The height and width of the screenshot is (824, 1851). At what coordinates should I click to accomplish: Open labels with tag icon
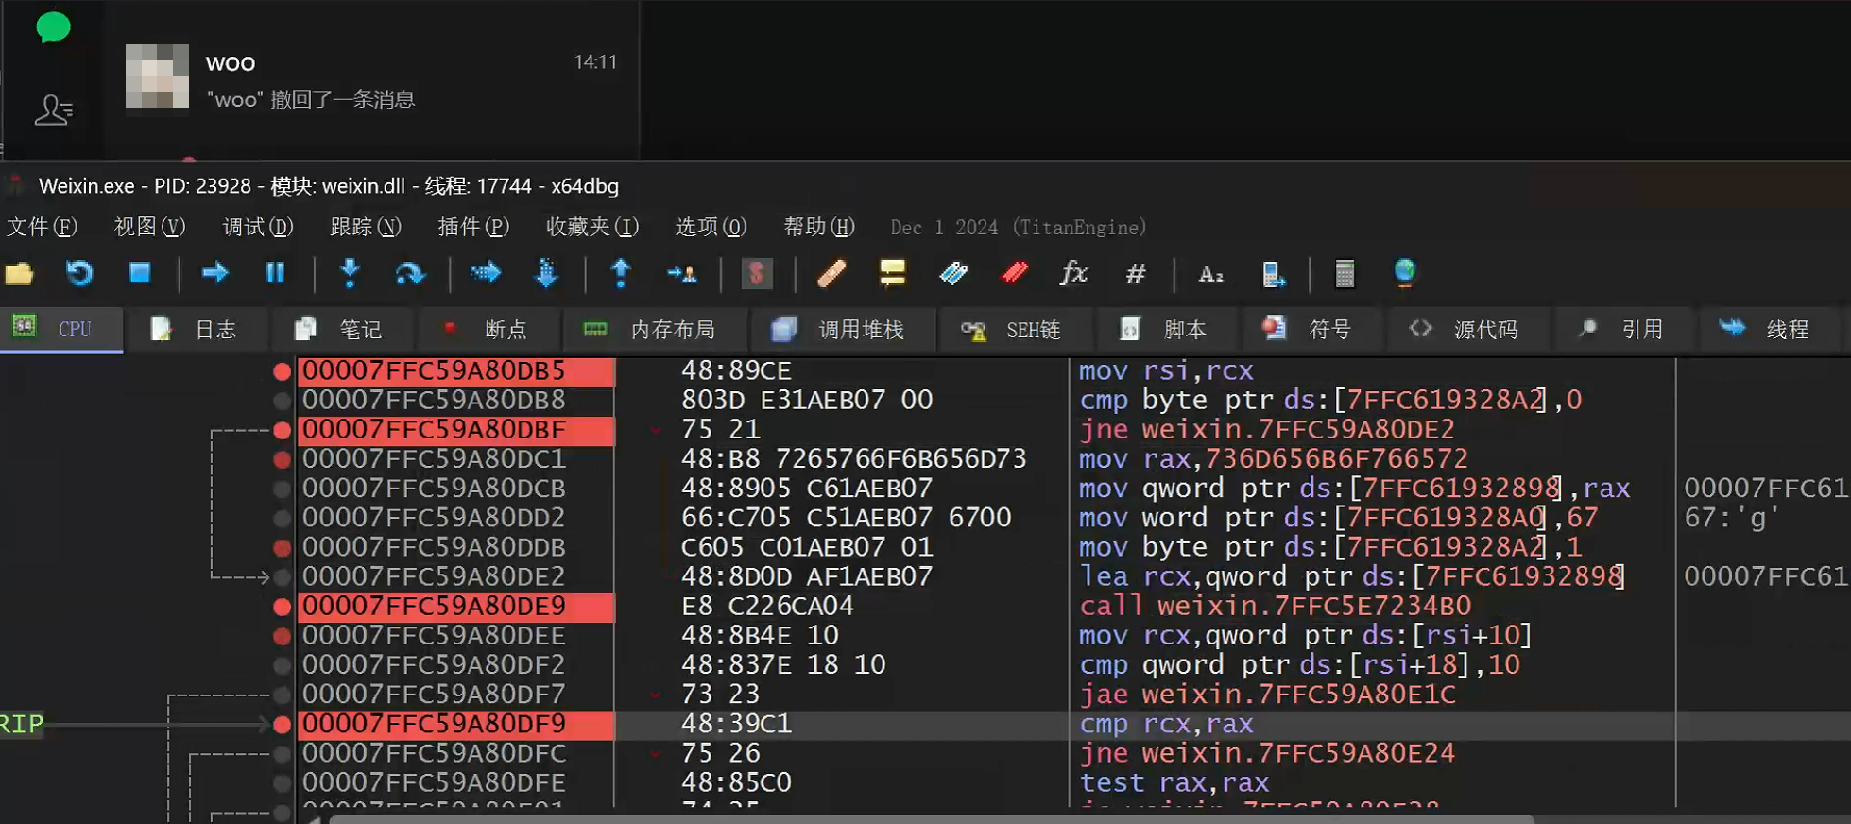coord(953,274)
